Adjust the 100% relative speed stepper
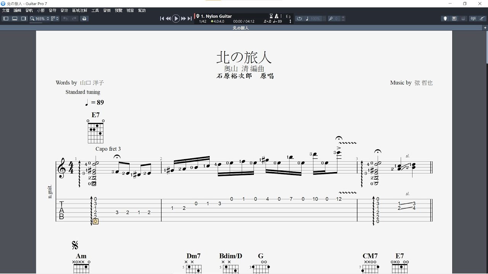Viewport: 488px width, 274px height. (x=324, y=19)
